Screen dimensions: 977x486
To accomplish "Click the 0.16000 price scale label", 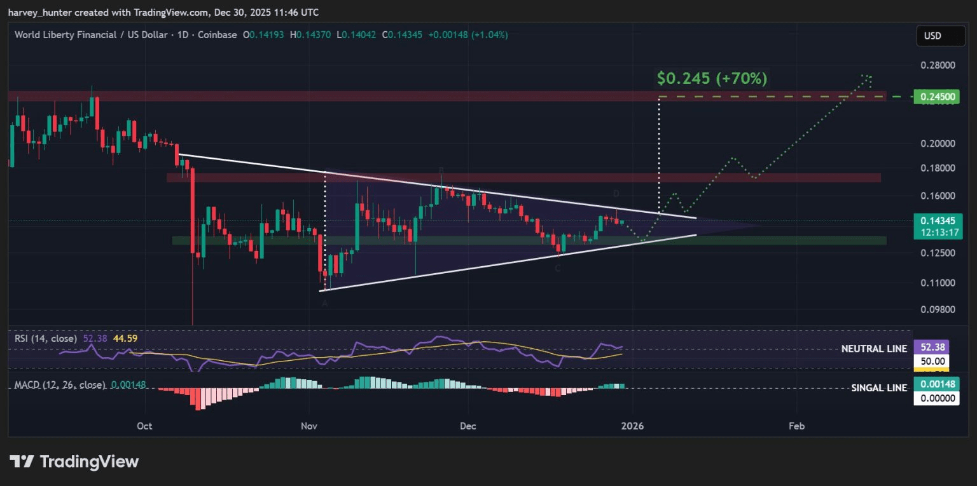I will (938, 196).
